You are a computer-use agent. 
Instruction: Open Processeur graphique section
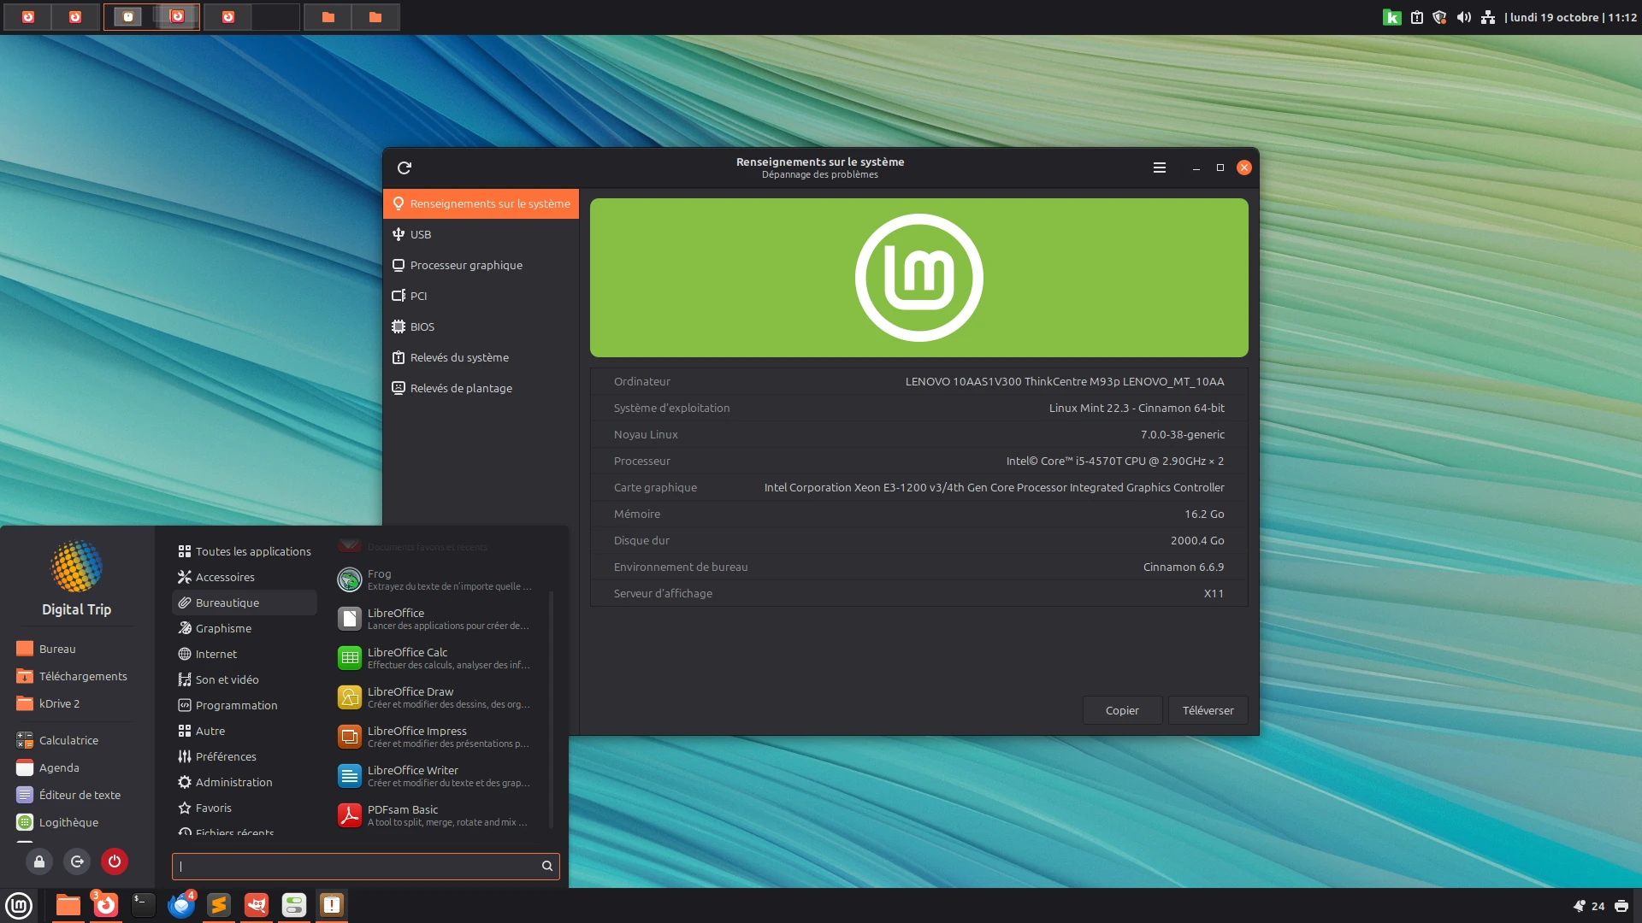[481, 265]
